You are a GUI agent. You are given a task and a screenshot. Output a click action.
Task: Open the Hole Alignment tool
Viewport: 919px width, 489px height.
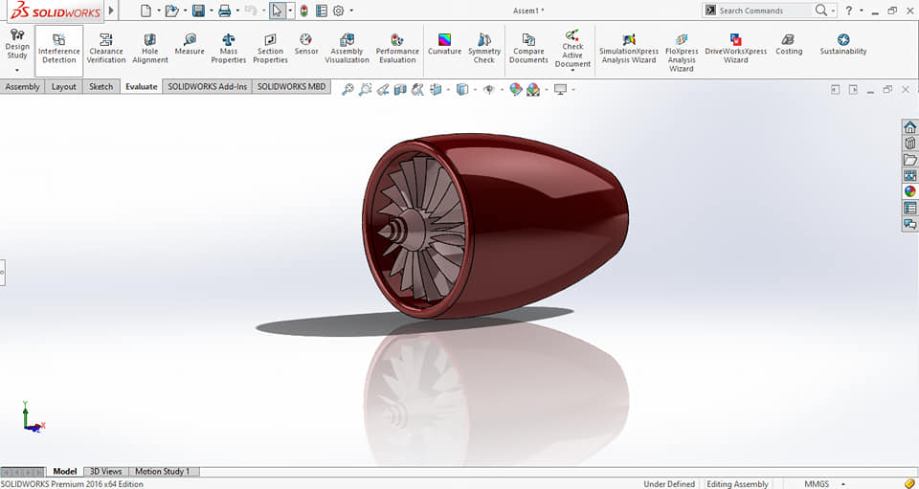pos(150,48)
